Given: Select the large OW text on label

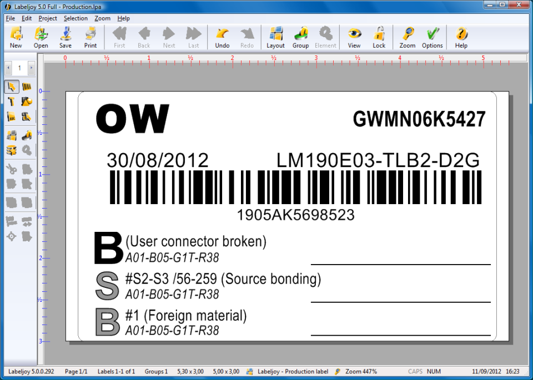Looking at the screenshot, I should pos(133,118).
